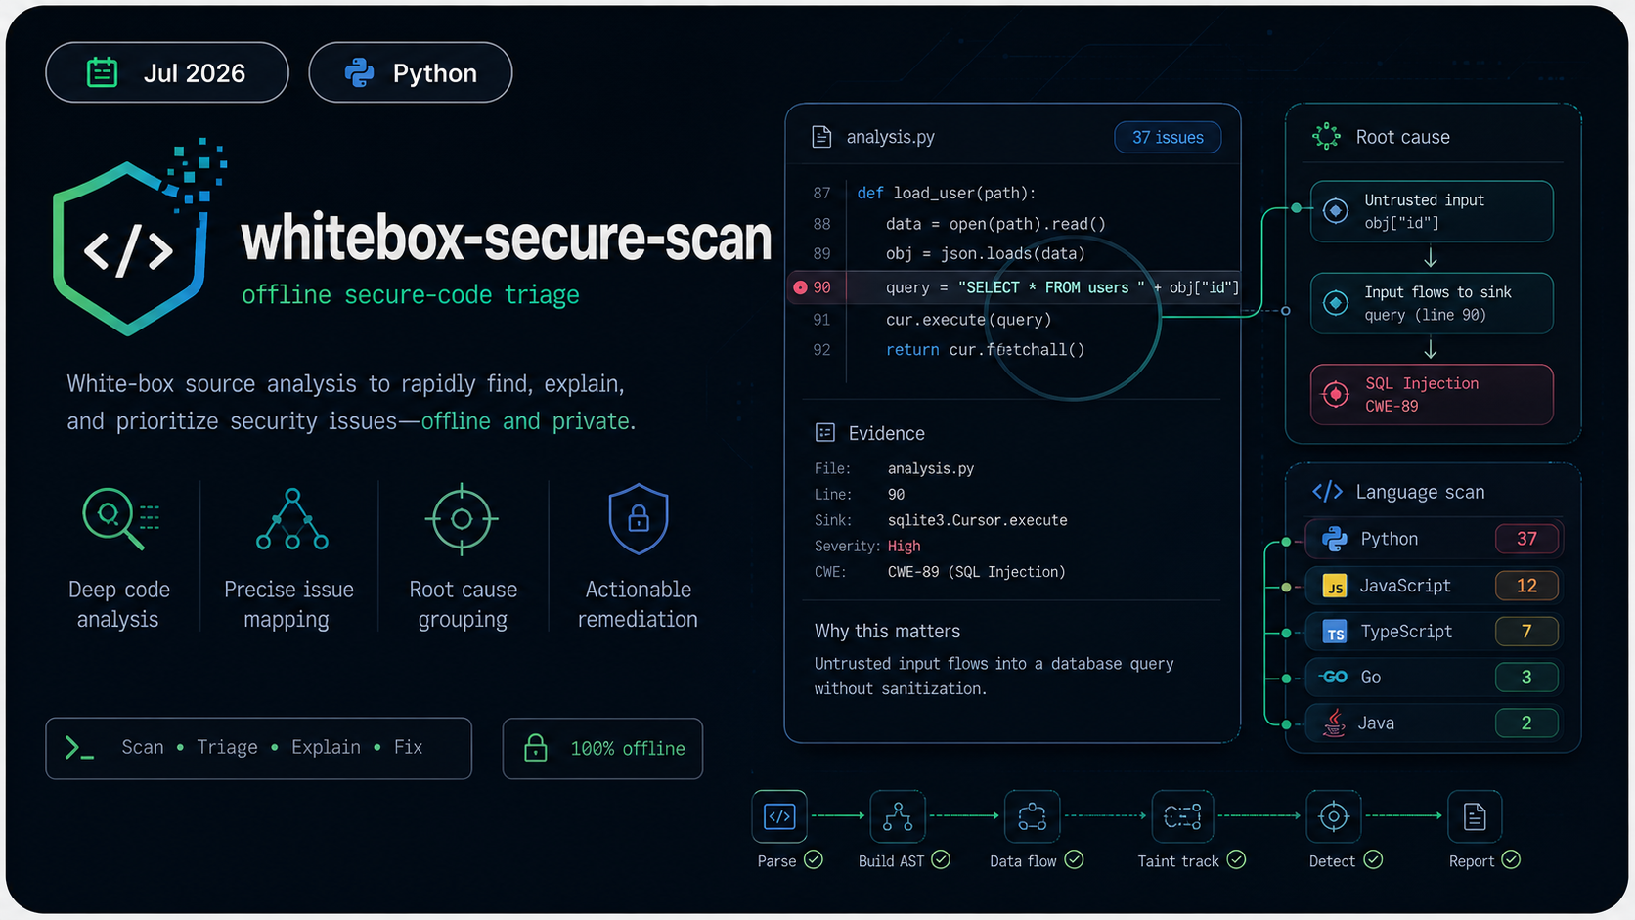Click the "obj = json.loads(data)" line
This screenshot has height=920, width=1635.
[985, 254]
